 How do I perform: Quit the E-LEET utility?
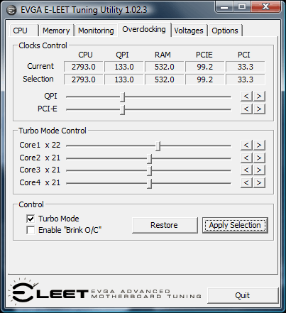243,295
